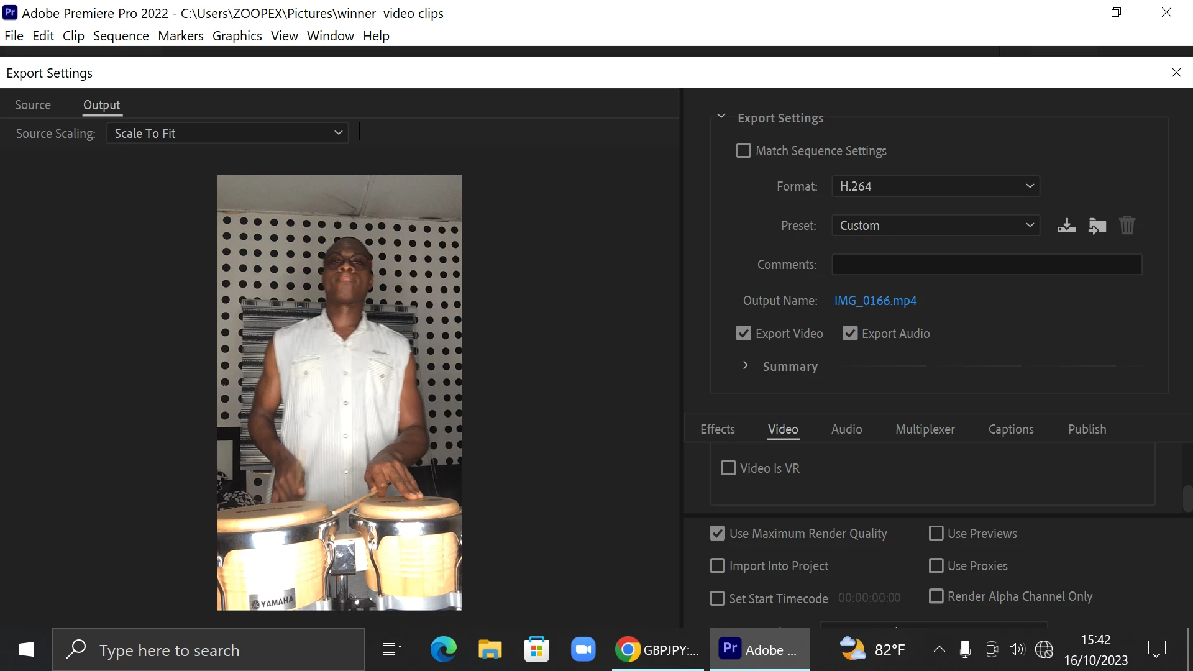Open File Explorer from the taskbar
Image resolution: width=1193 pixels, height=671 pixels.
490,650
